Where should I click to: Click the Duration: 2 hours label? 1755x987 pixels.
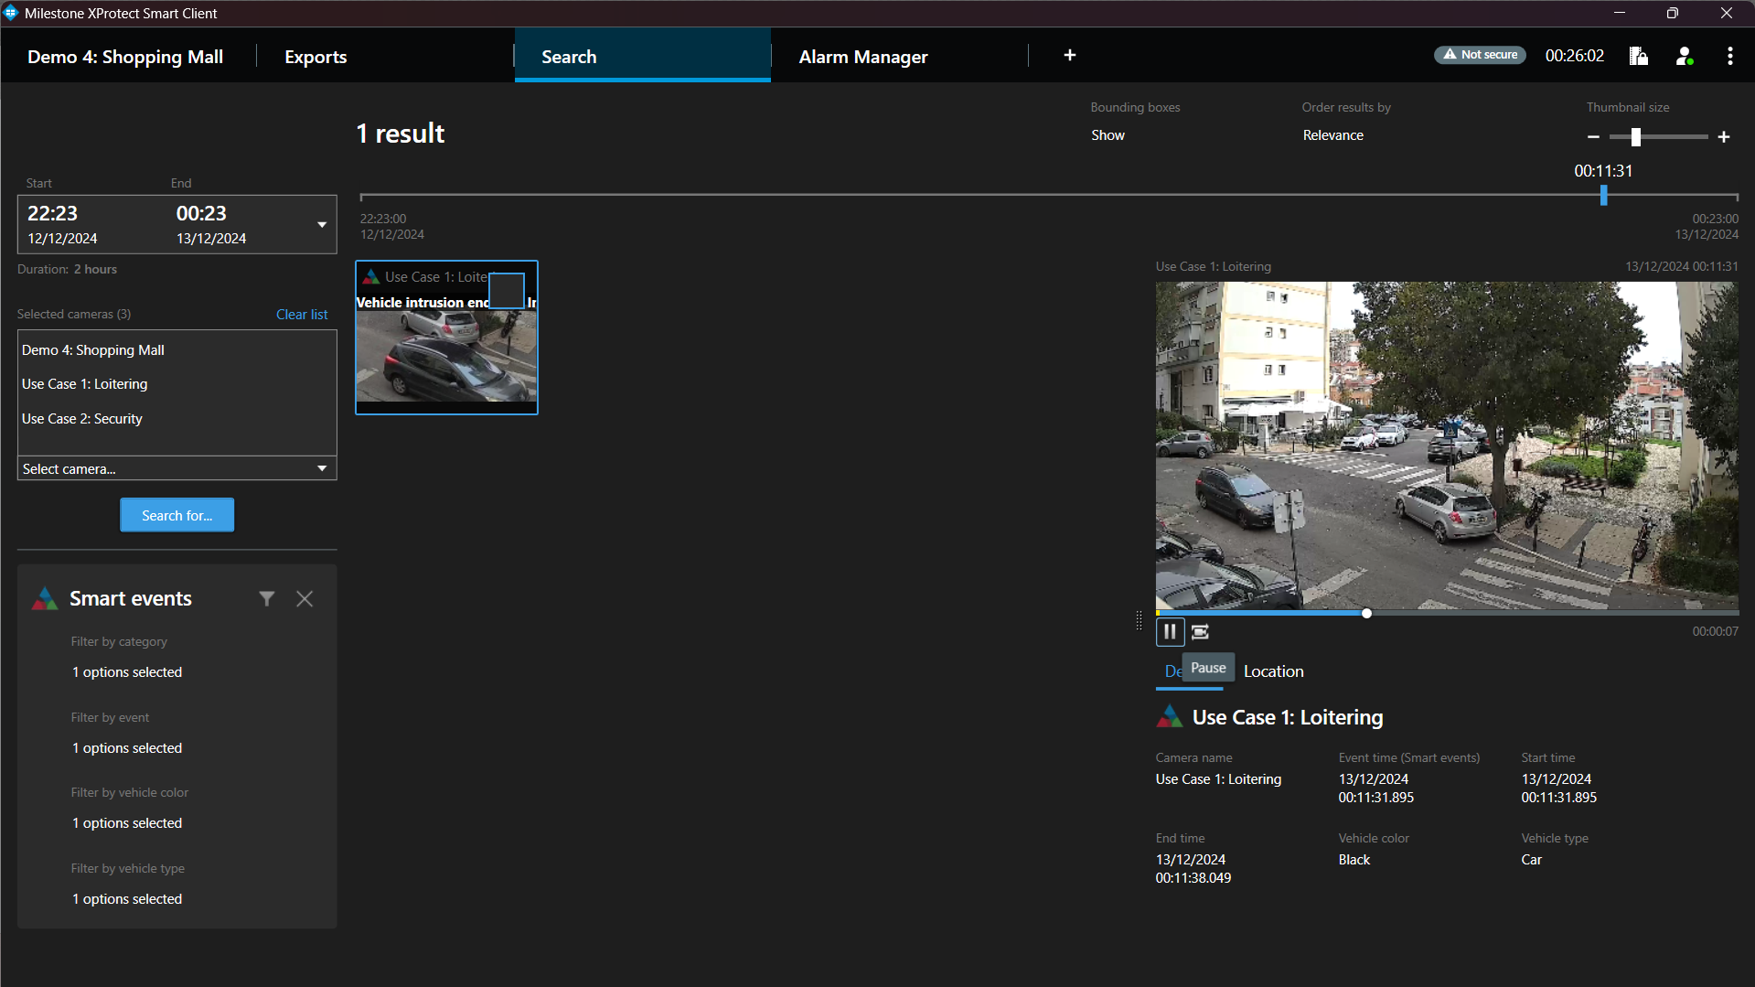coord(67,269)
